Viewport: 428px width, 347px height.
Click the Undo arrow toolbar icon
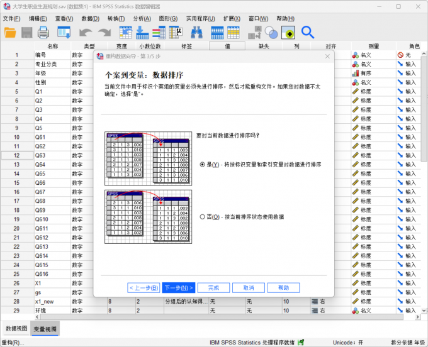tap(86, 33)
